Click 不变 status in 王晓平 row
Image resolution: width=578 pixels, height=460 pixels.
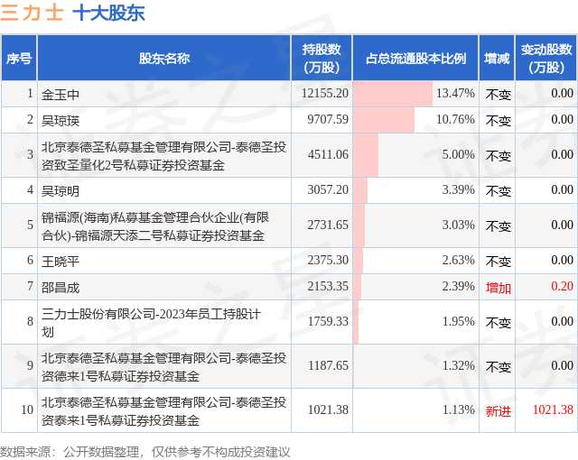click(x=498, y=262)
